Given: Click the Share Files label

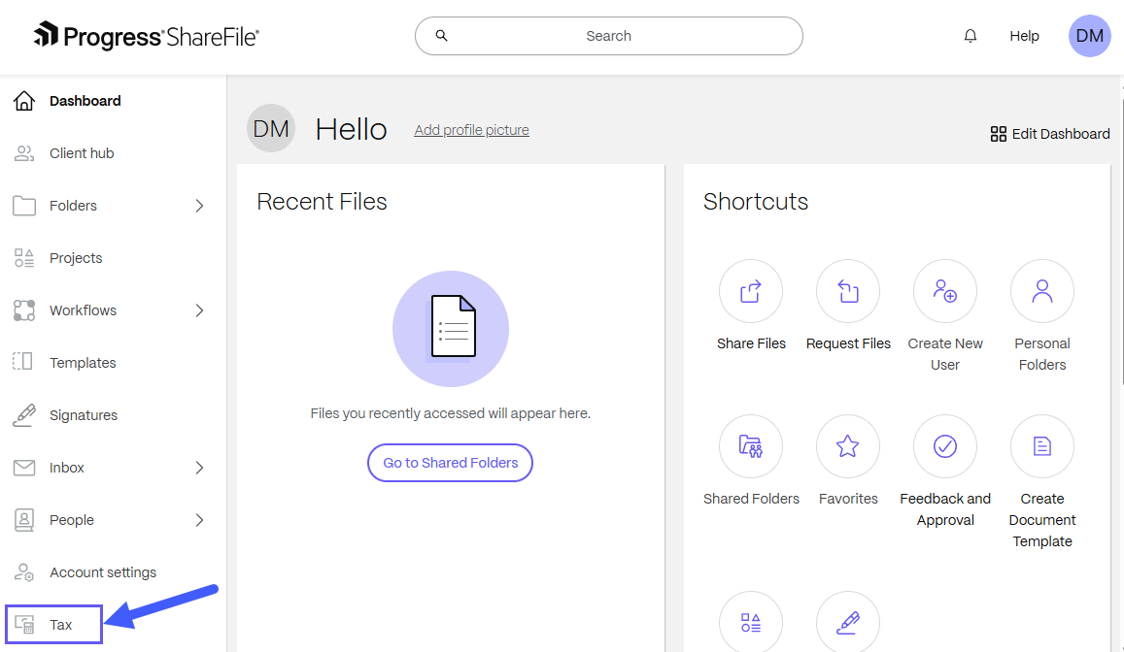Looking at the screenshot, I should (751, 343).
